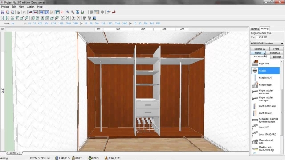Open the small arrow beside the view icon
Image resolution: width=285 pixels, height=160 pixels.
coord(86,12)
